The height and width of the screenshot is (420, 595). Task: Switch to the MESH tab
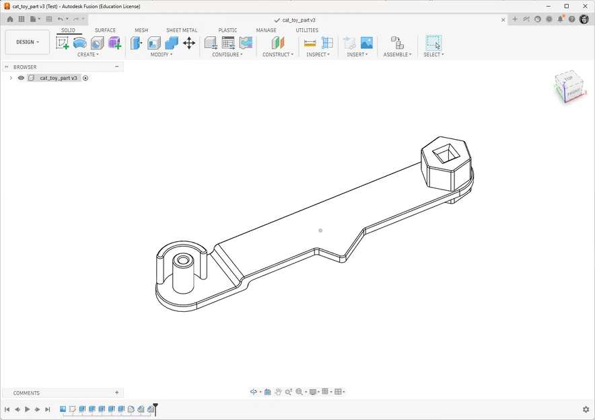(141, 30)
